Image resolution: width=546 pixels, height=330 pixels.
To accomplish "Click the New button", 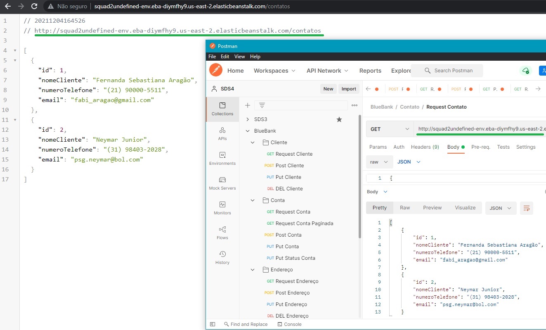I will 328,89.
